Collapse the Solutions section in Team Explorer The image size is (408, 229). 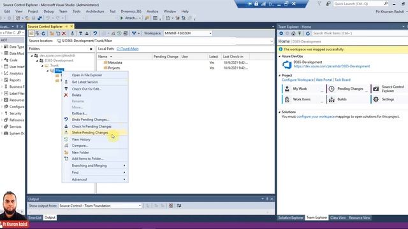280,112
